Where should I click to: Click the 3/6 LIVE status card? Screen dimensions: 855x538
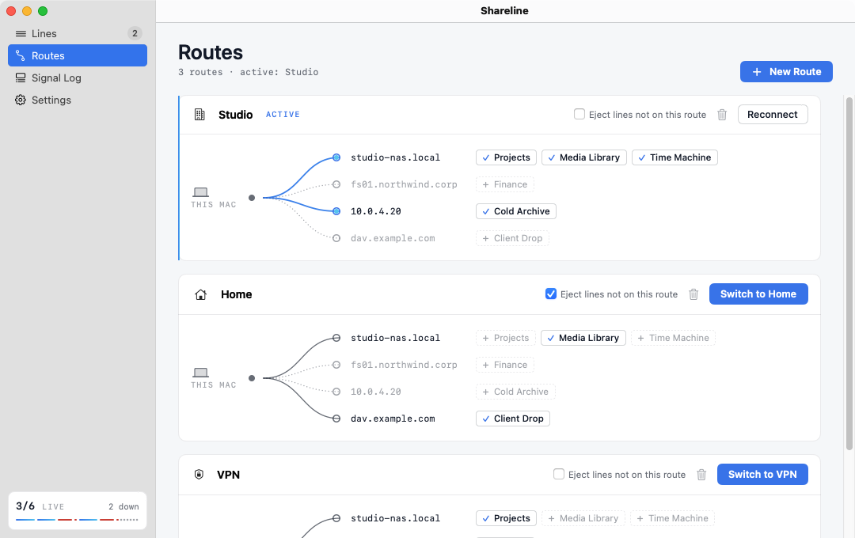coord(78,511)
